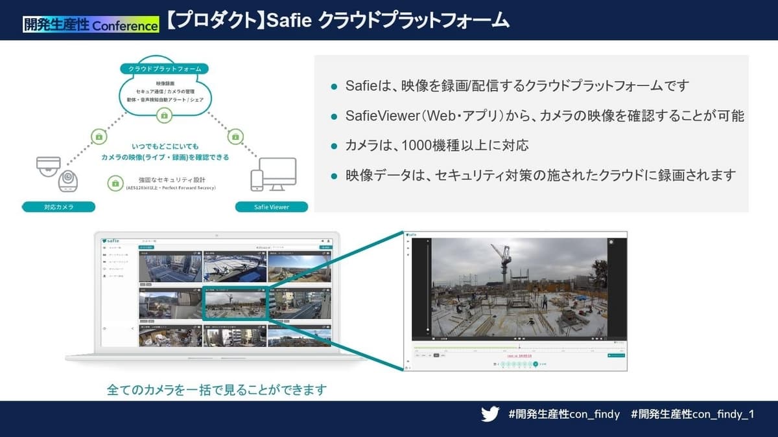
Task: Open the #開発生産性con_findy hashtag
Action: click(x=564, y=414)
